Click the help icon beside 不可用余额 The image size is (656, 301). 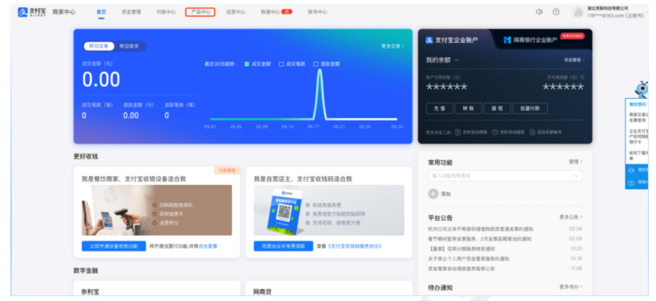coord(582,77)
